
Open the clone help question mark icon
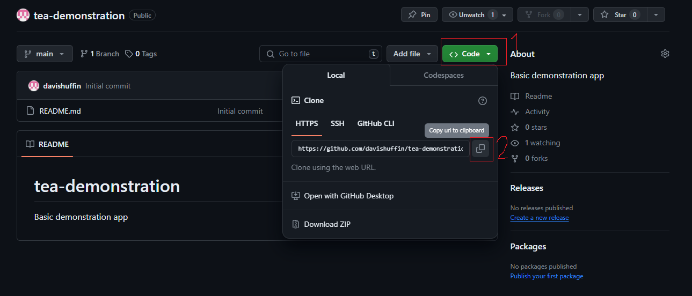[483, 101]
